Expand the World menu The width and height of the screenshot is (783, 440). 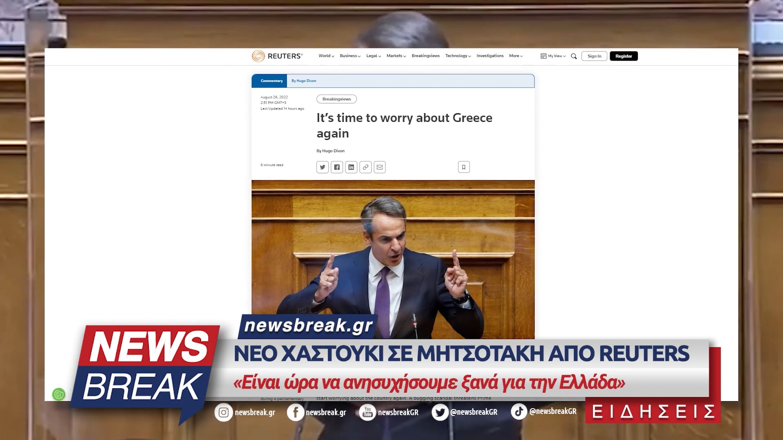(x=326, y=56)
